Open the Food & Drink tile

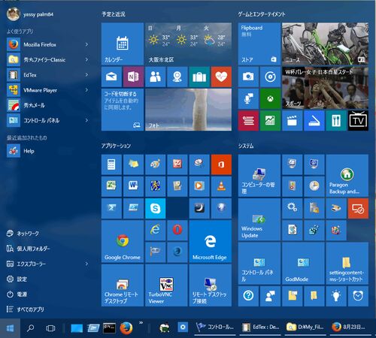tap(336, 120)
